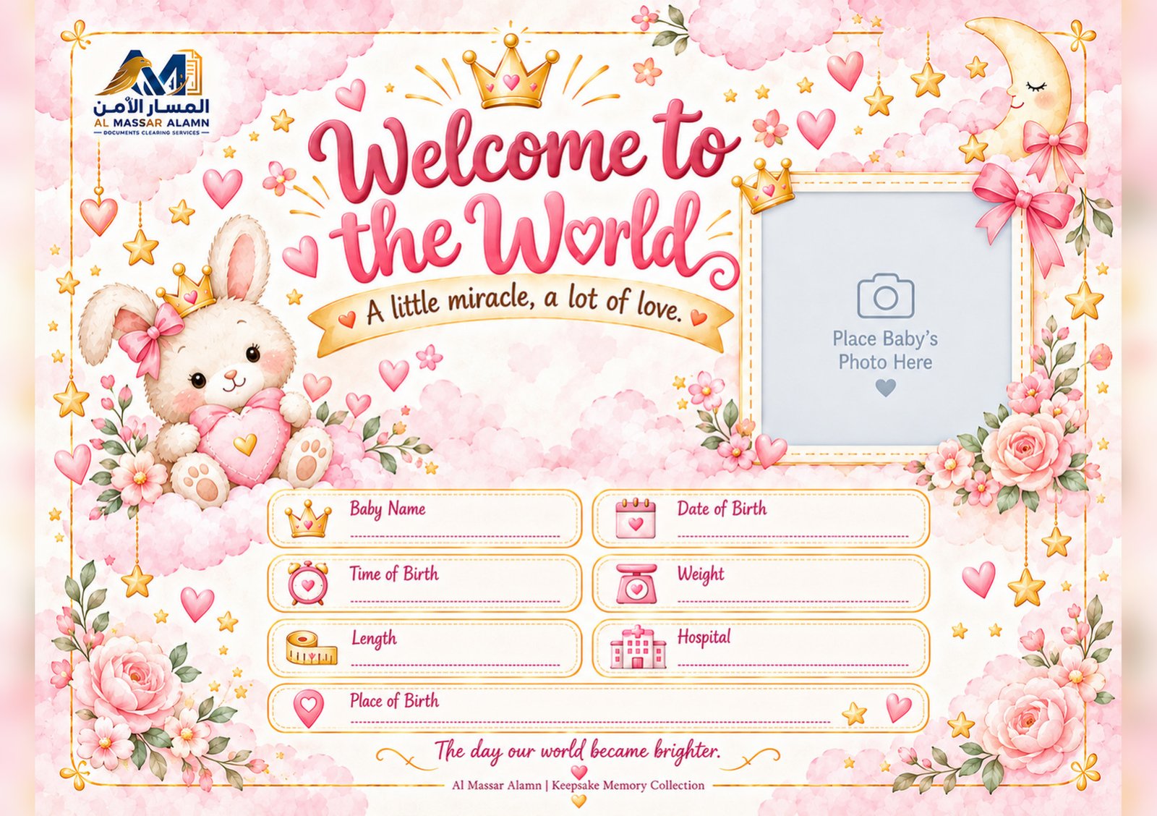
Task: Click the pink heart in Place of Birth field
Action: (898, 707)
